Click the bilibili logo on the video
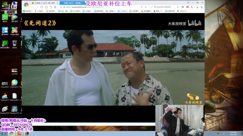The image size is (243, 136). point(195,23)
